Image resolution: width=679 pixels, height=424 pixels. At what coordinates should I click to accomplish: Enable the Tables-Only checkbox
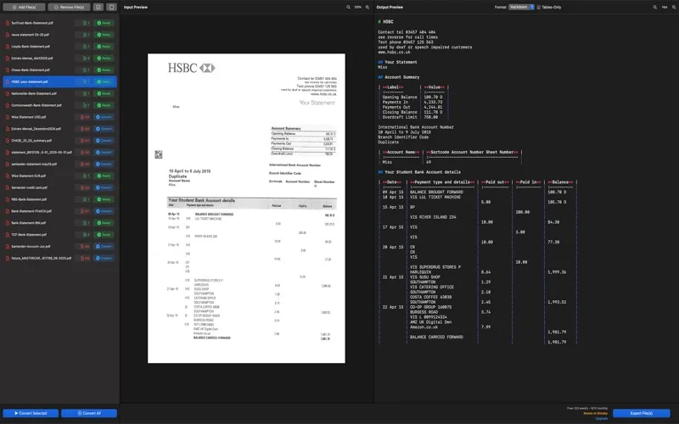click(539, 8)
